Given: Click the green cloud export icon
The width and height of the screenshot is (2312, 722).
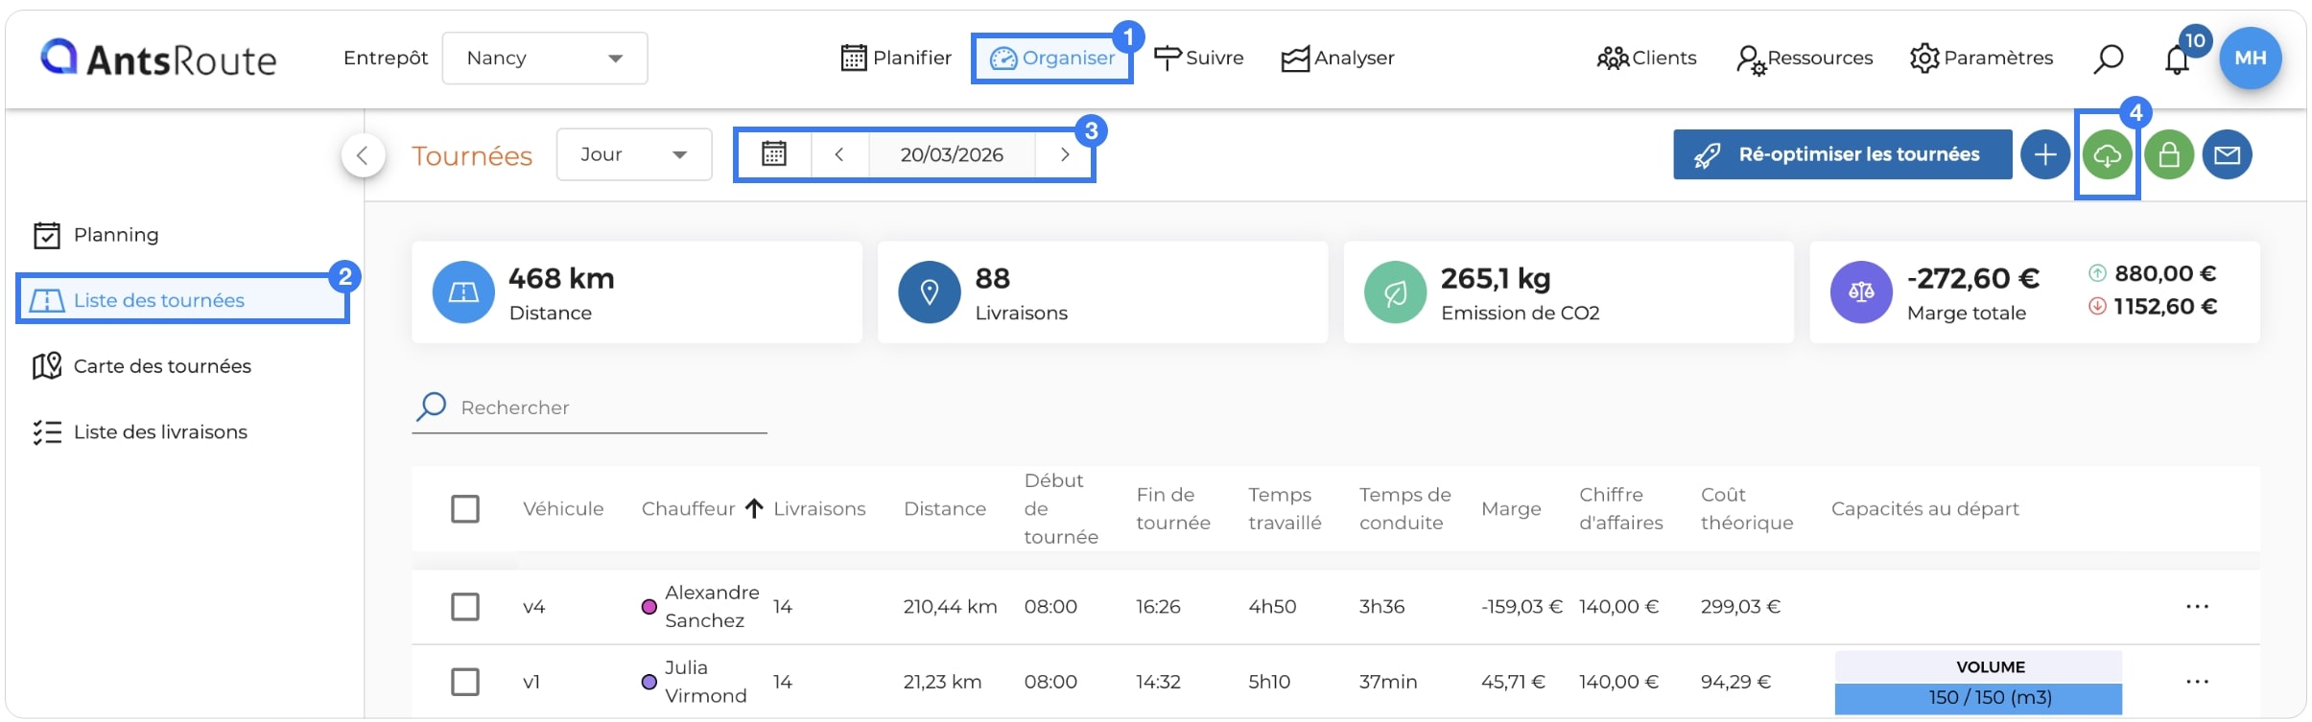Looking at the screenshot, I should point(2107,154).
